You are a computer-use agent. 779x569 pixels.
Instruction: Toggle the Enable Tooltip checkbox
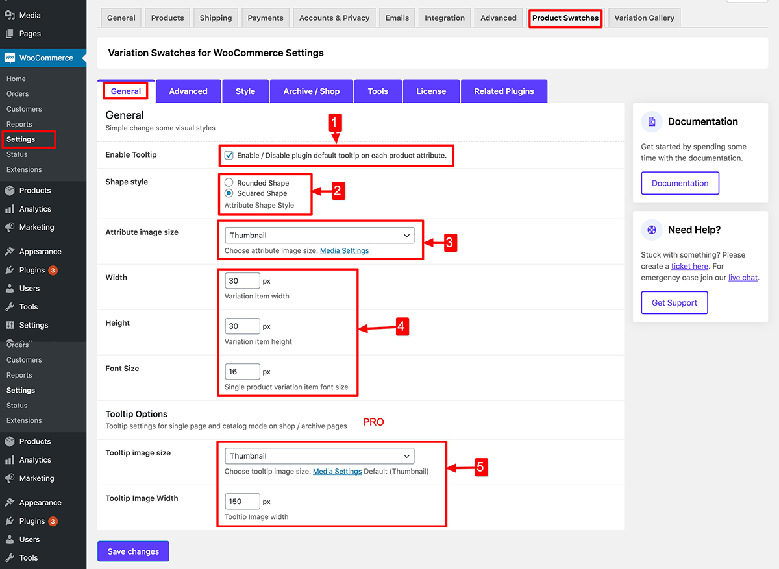pyautogui.click(x=229, y=156)
